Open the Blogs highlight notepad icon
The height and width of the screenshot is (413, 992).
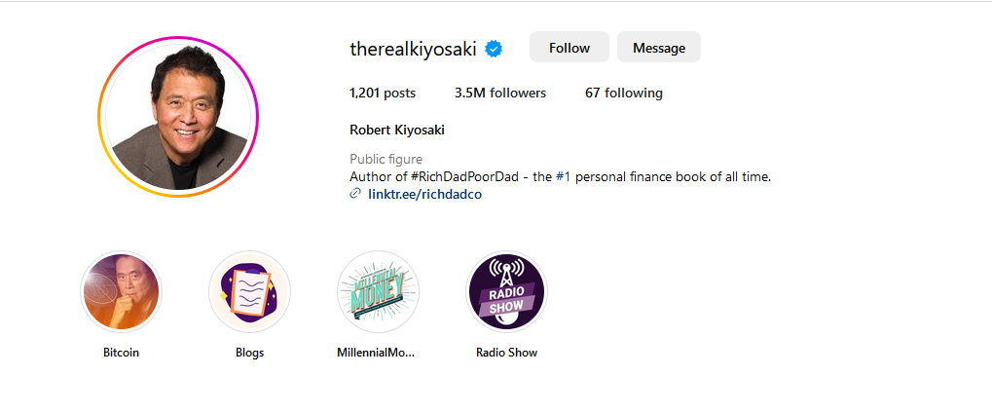249,292
